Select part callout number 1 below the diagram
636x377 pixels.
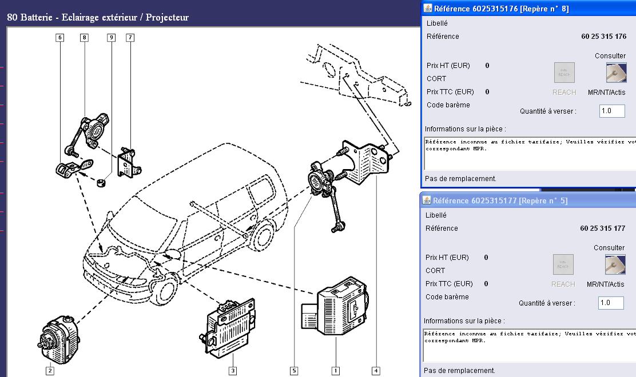click(336, 371)
